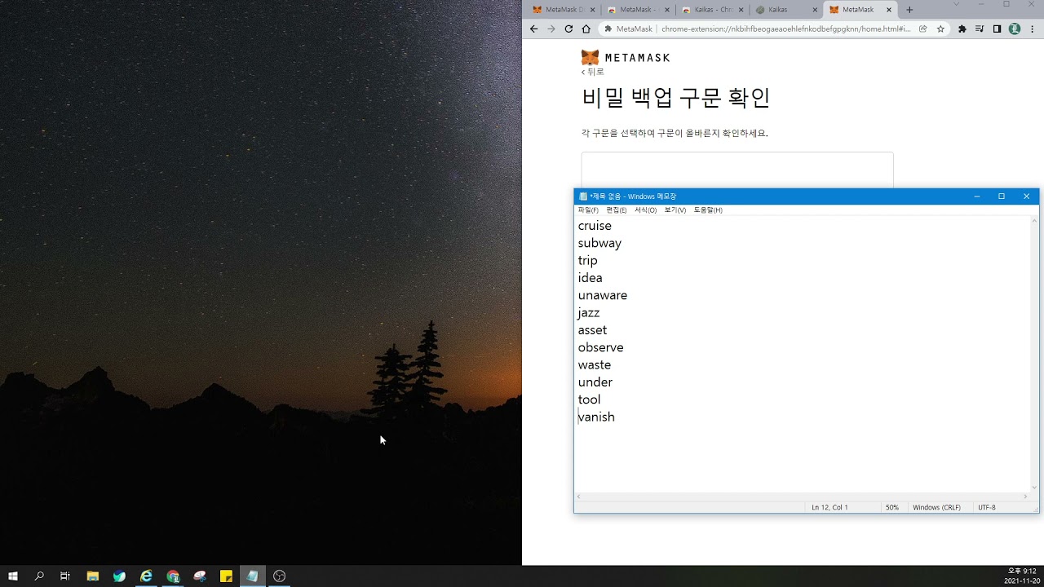The image size is (1044, 587).
Task: Open Sticky Notes from the taskbar
Action: (227, 576)
